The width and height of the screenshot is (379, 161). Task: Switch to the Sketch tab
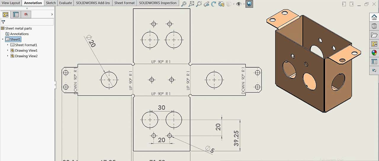pyautogui.click(x=51, y=3)
